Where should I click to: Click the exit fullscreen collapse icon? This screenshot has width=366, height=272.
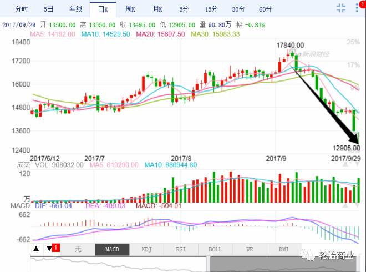click(341, 8)
